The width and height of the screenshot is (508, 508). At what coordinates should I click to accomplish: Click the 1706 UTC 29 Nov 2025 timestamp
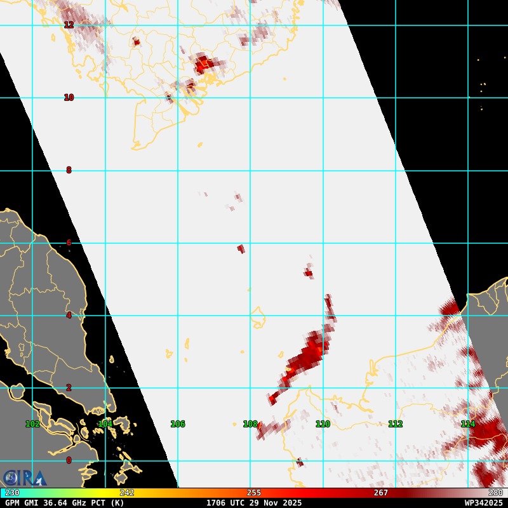pos(254,503)
